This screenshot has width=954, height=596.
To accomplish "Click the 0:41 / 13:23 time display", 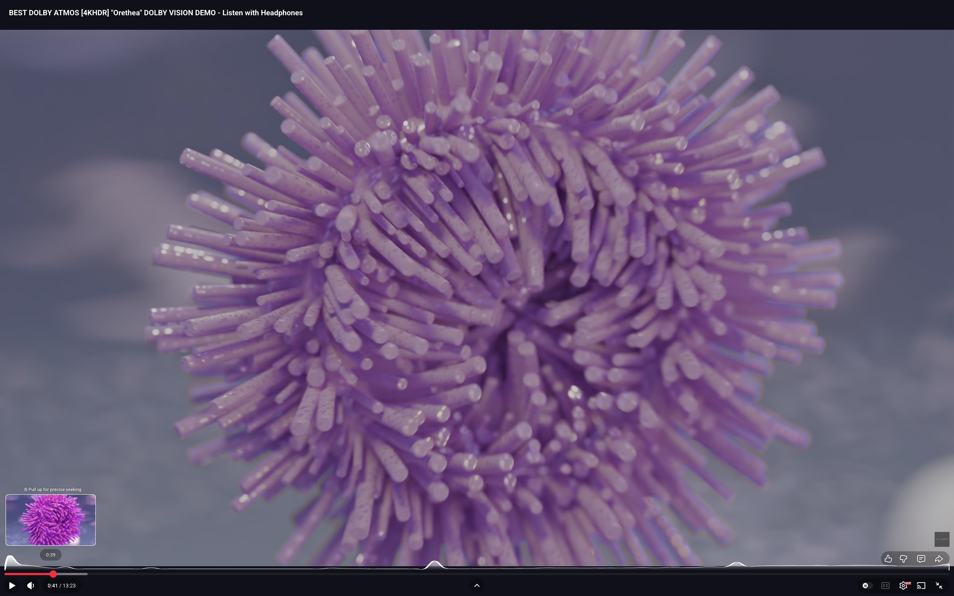I will [61, 586].
